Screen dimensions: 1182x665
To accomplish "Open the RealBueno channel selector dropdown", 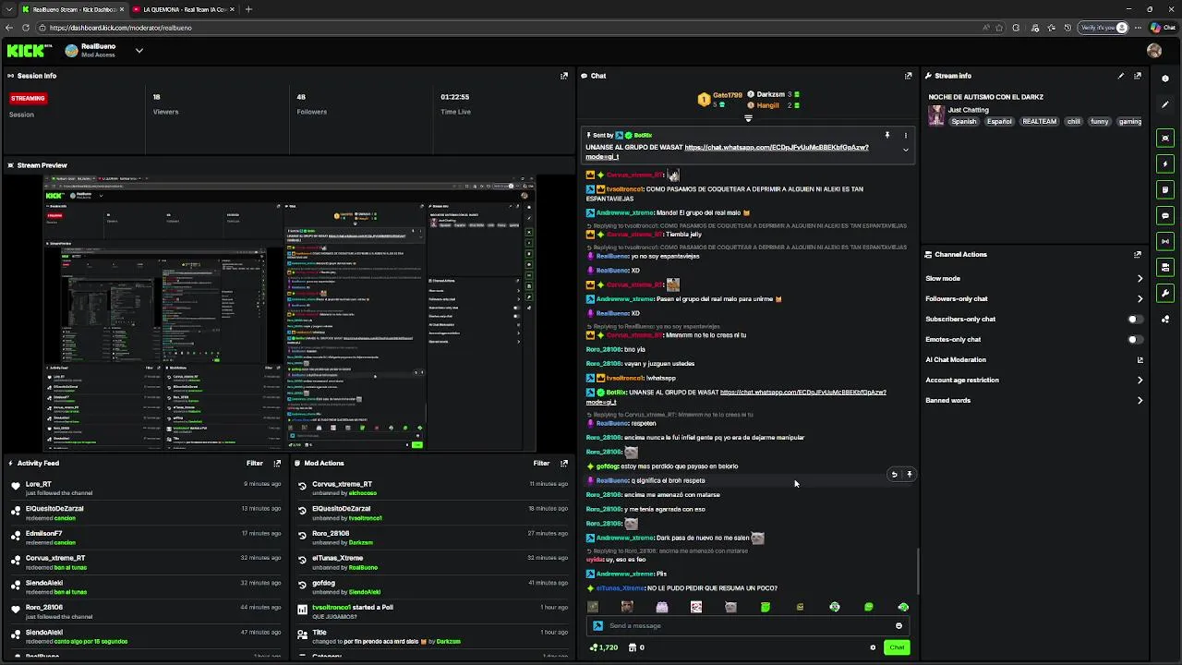I will click(139, 51).
